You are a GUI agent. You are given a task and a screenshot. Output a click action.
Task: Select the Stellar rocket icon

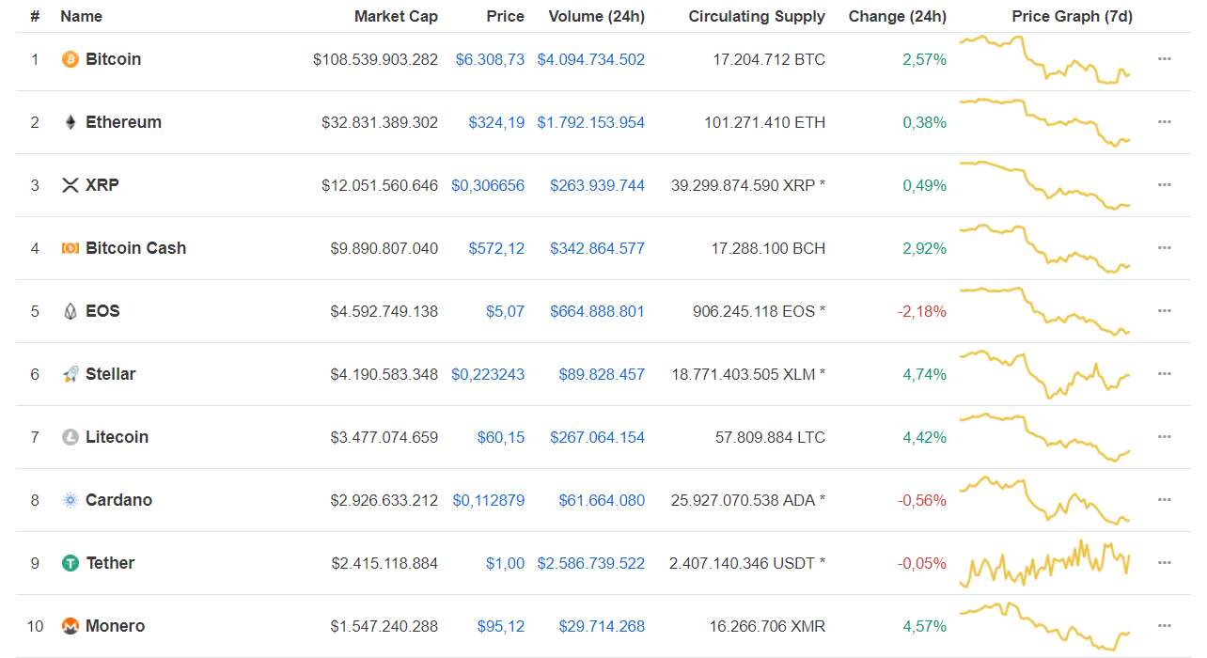click(70, 373)
